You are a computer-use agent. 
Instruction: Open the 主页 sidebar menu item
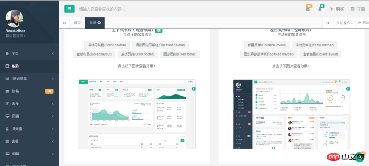tap(29, 53)
